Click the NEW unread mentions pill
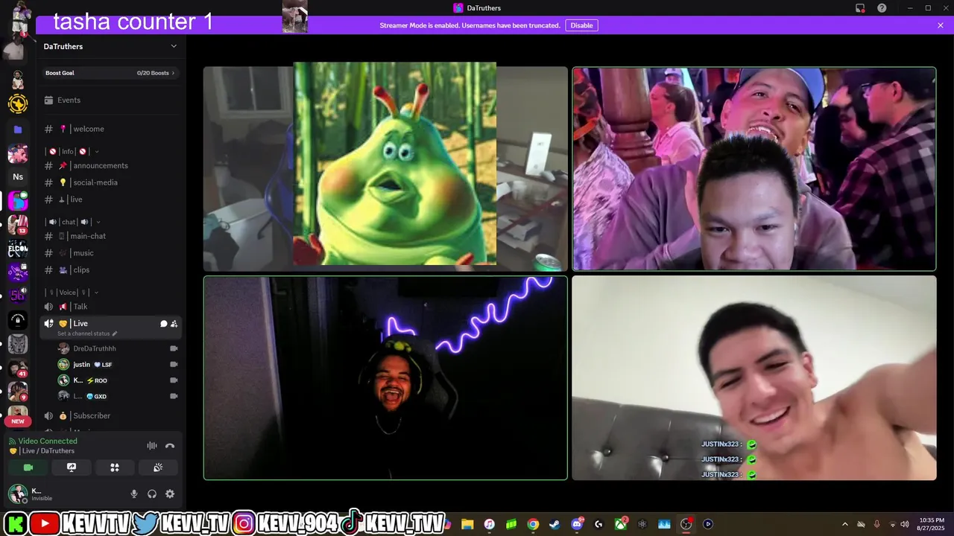 [x=18, y=421]
